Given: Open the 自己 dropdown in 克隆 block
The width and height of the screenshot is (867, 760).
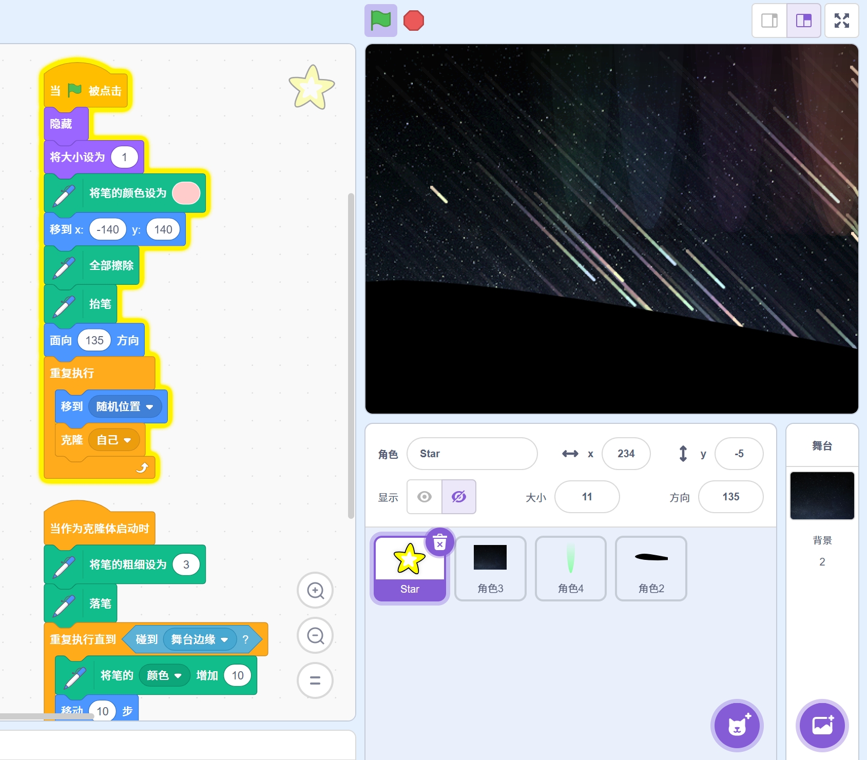Looking at the screenshot, I should 127,440.
